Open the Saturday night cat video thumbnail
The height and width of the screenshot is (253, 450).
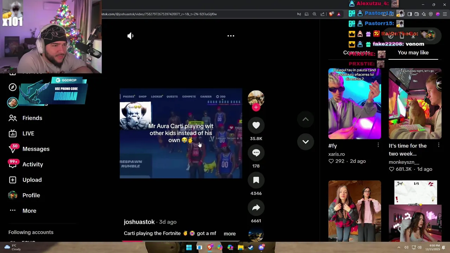[415, 104]
